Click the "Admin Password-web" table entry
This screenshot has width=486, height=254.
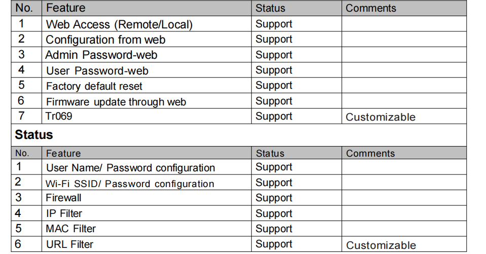[x=101, y=55]
